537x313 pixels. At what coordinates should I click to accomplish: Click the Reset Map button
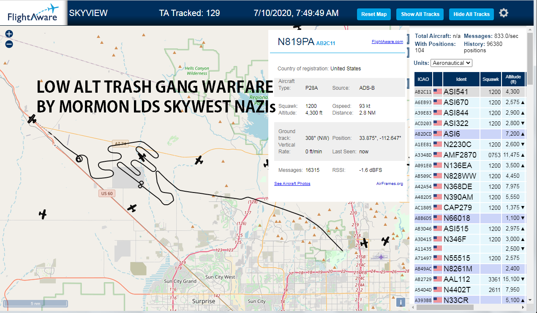[x=374, y=14]
